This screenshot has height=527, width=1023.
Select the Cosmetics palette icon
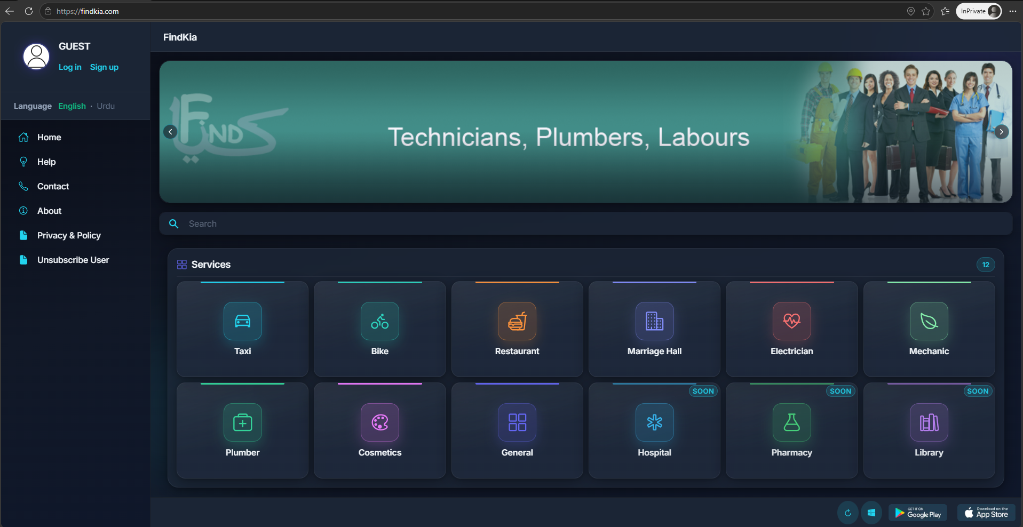coord(379,422)
